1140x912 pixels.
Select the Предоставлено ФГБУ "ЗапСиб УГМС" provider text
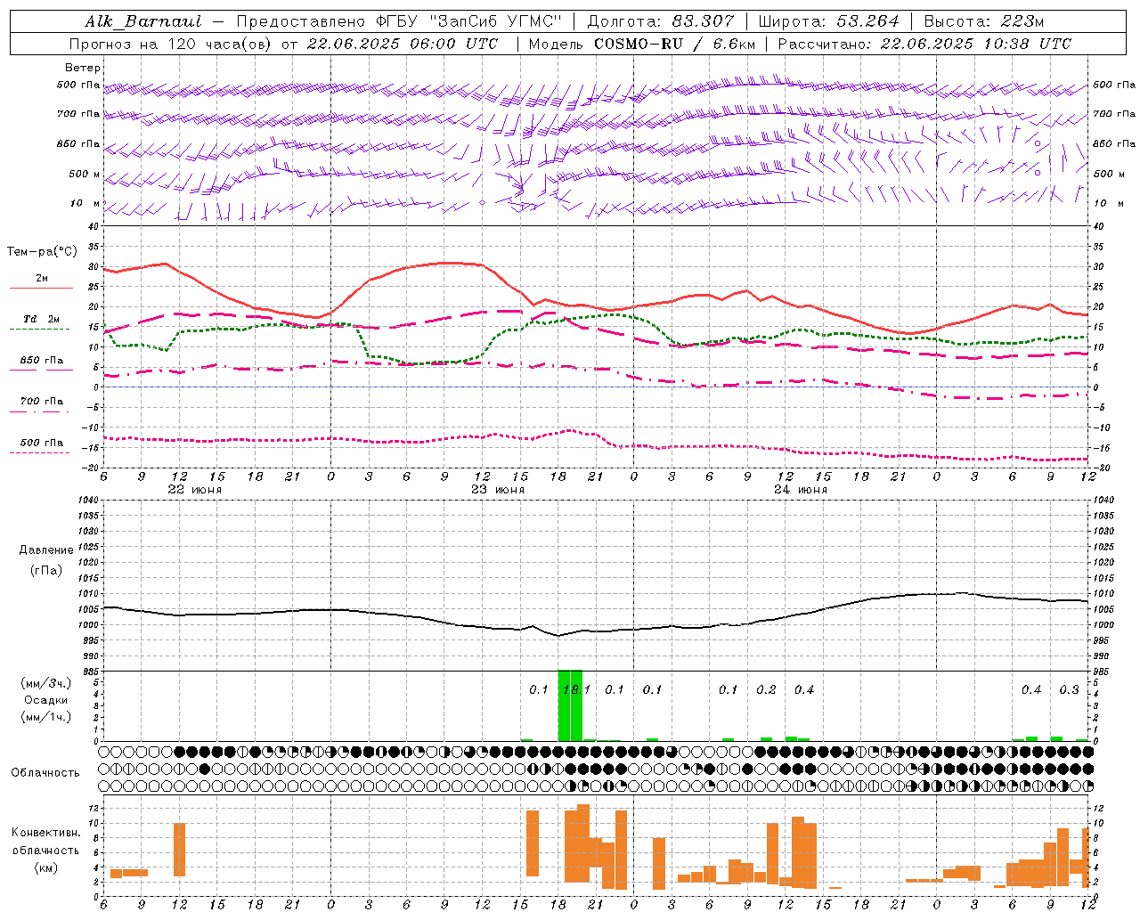399,21
